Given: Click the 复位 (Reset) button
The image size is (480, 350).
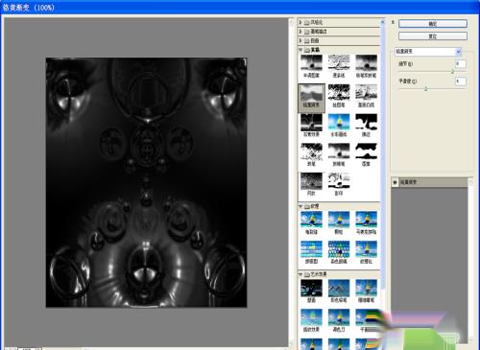Looking at the screenshot, I should tap(433, 36).
